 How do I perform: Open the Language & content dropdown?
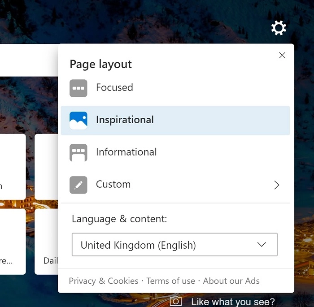click(x=174, y=245)
